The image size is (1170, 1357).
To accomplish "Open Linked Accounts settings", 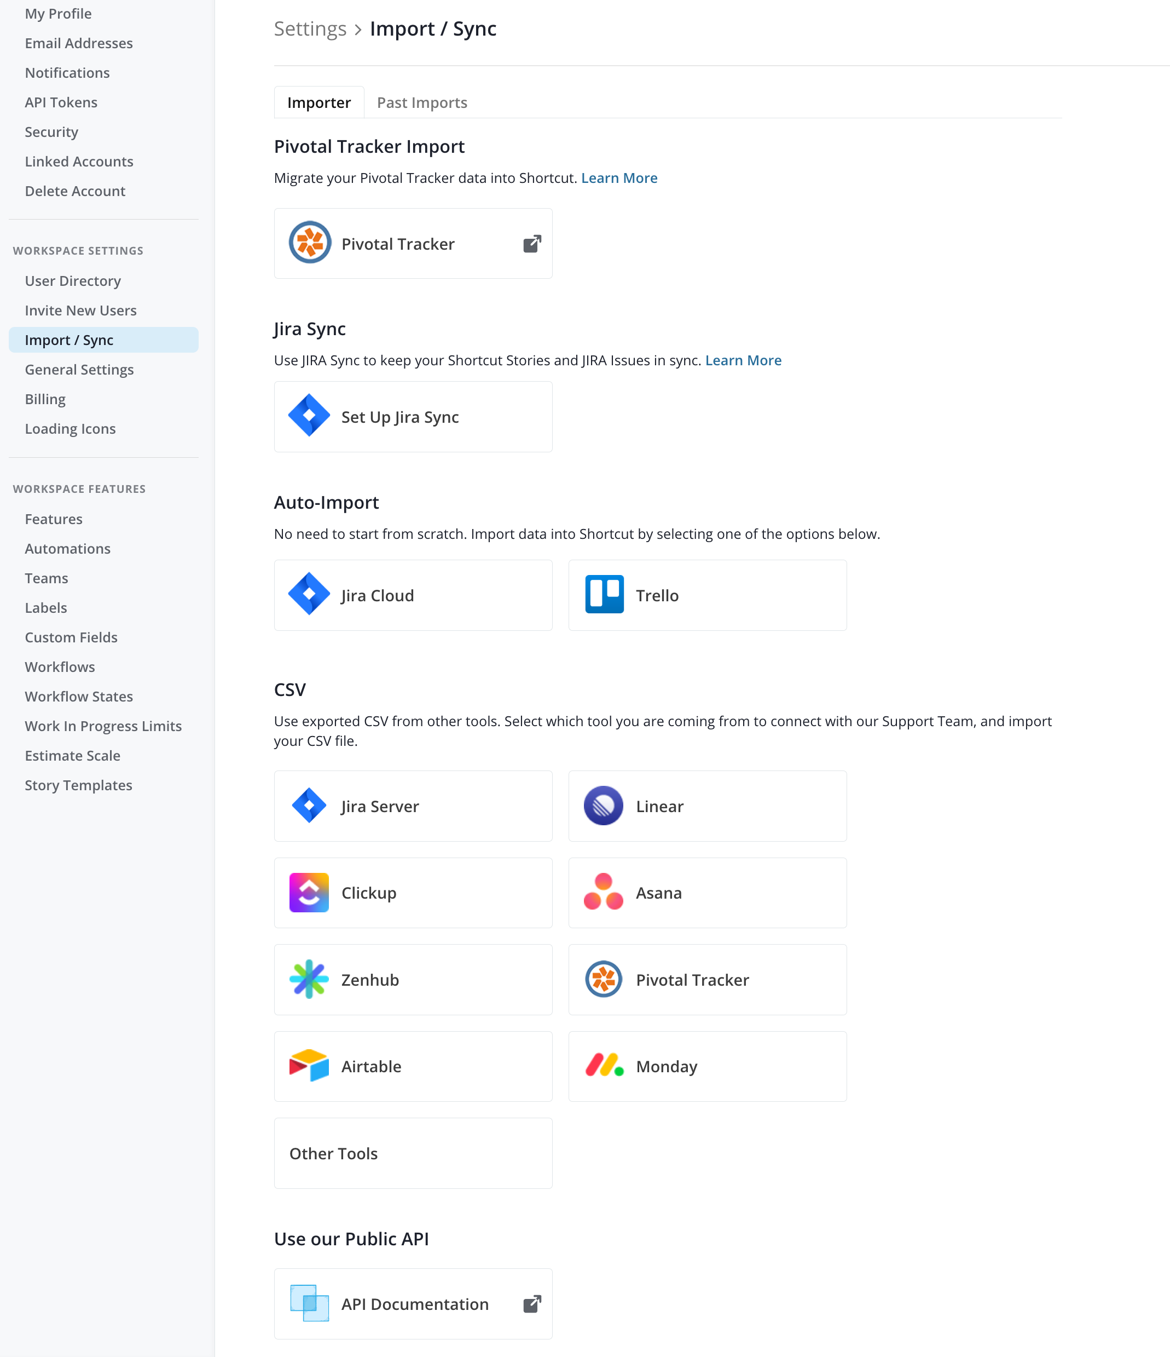I will (79, 161).
